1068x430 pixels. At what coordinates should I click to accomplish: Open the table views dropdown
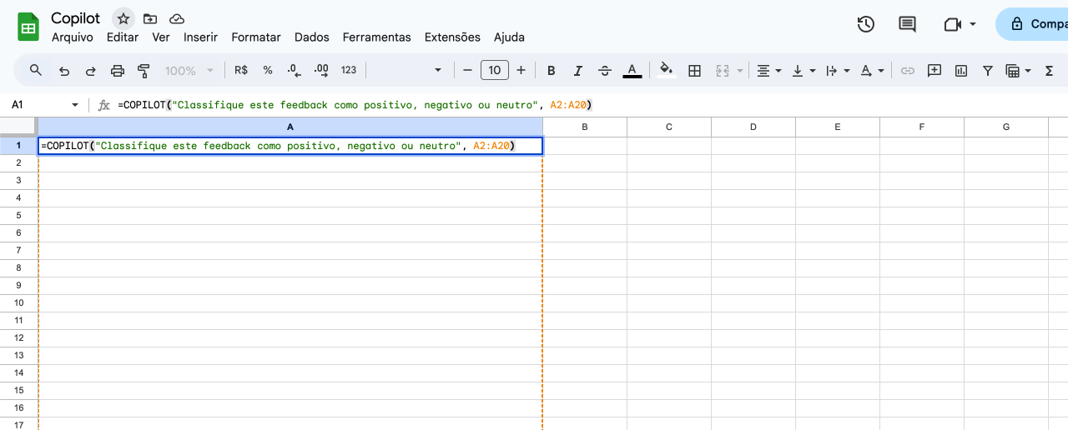1019,71
